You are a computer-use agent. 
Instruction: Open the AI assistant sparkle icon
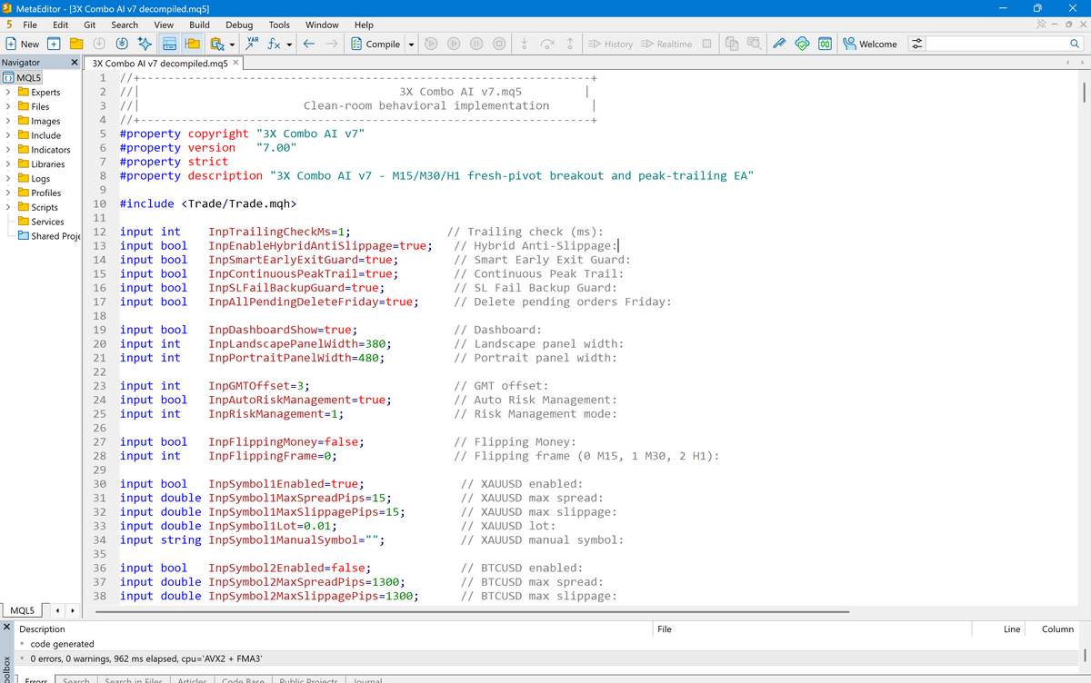(x=145, y=44)
